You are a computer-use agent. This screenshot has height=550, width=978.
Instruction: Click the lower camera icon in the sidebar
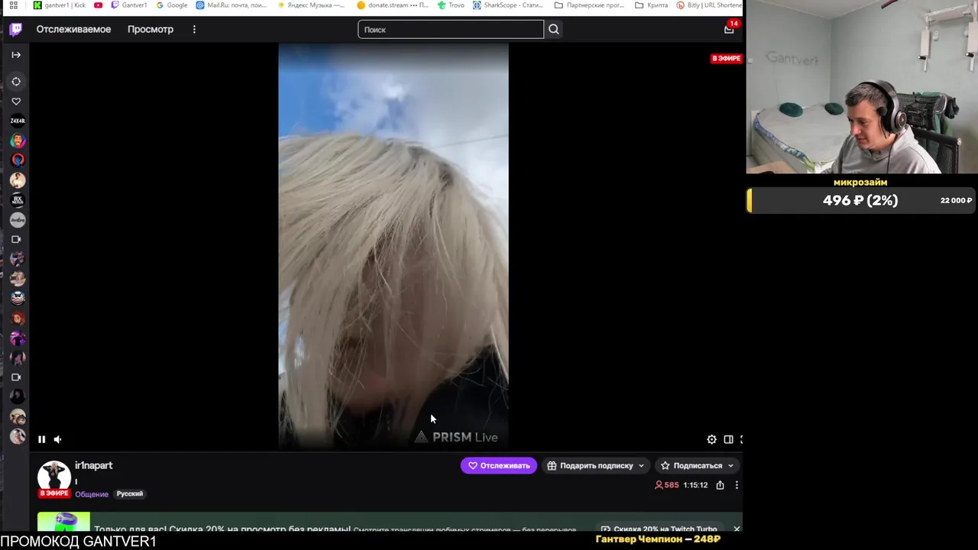pos(16,377)
